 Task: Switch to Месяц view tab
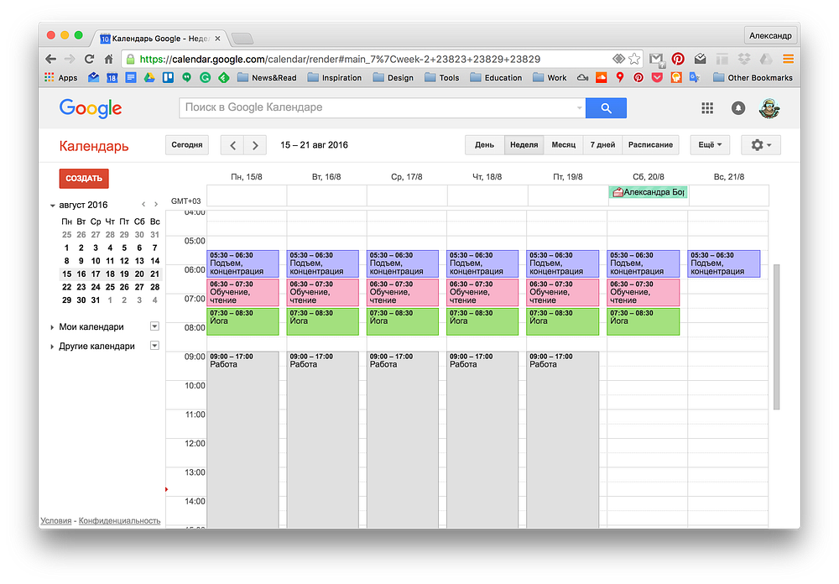(564, 145)
